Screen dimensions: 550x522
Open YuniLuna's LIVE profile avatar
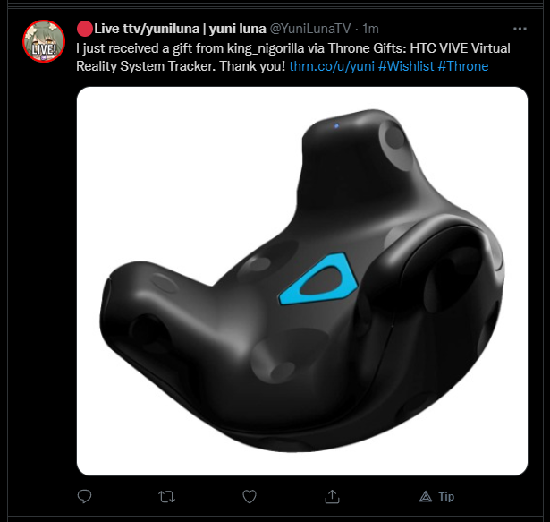coord(44,41)
